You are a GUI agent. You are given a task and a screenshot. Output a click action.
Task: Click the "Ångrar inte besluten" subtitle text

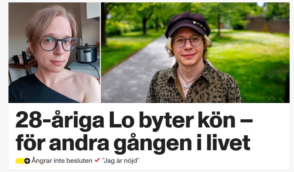coord(62,161)
